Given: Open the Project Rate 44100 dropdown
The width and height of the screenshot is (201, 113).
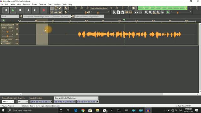Looking at the screenshot, I should (x=8, y=102).
